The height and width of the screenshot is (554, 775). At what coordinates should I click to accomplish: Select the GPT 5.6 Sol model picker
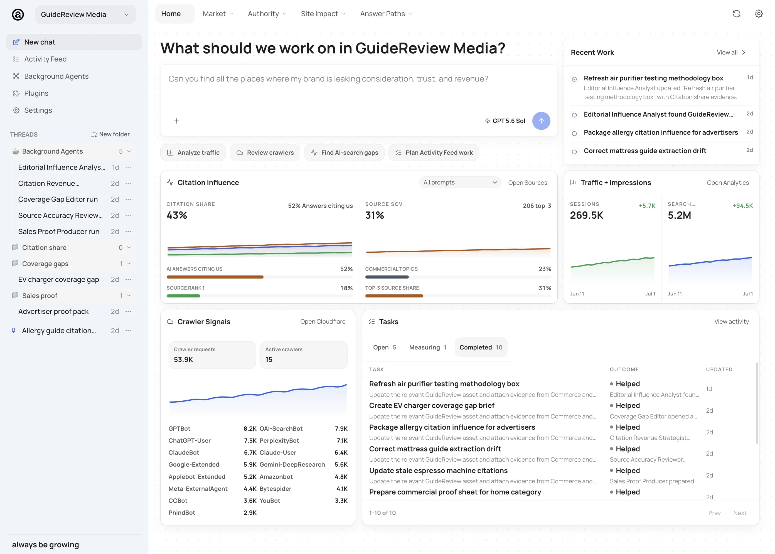[x=505, y=121]
